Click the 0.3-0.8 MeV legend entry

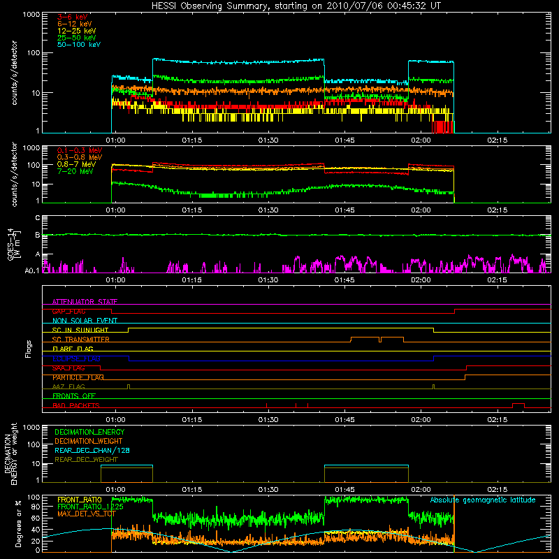pyautogui.click(x=80, y=157)
